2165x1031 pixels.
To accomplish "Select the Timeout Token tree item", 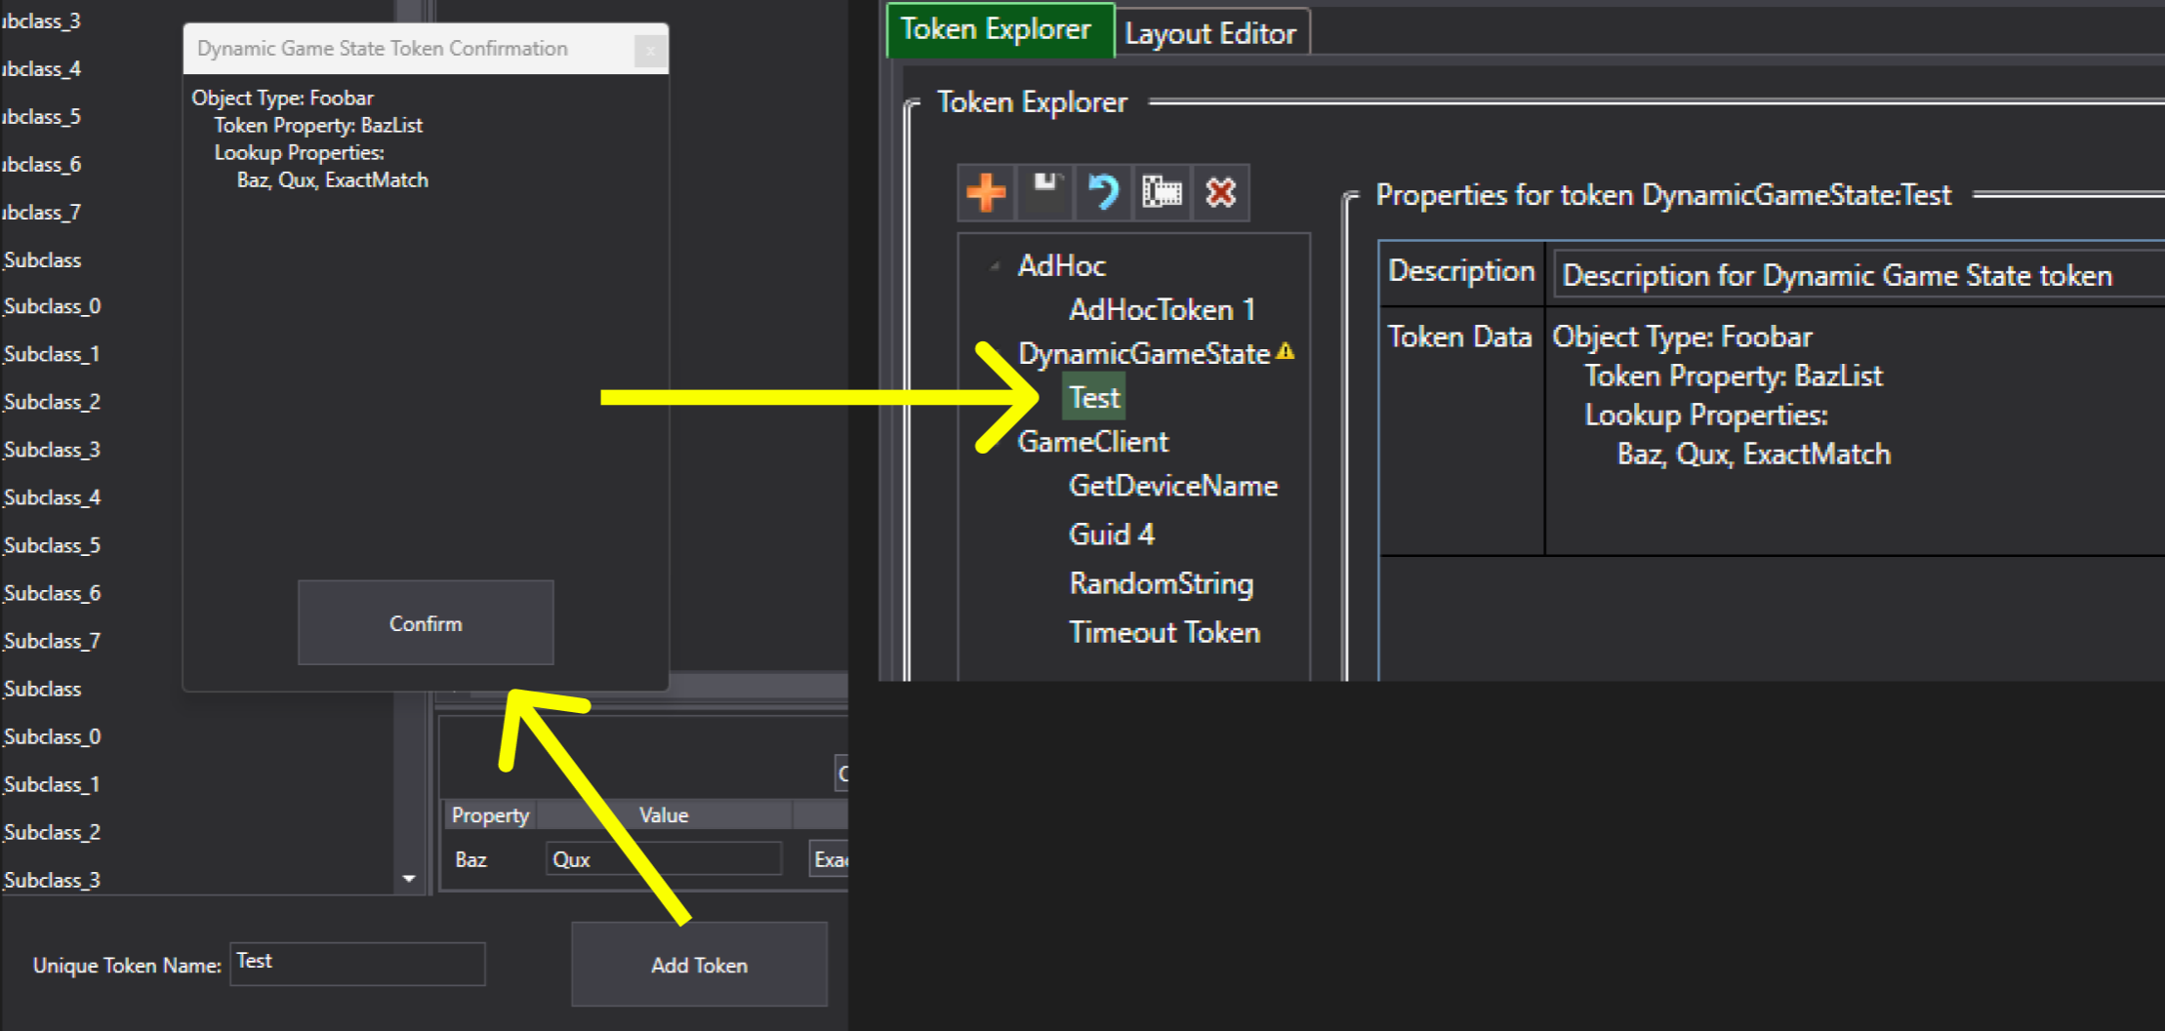I will (x=1164, y=632).
